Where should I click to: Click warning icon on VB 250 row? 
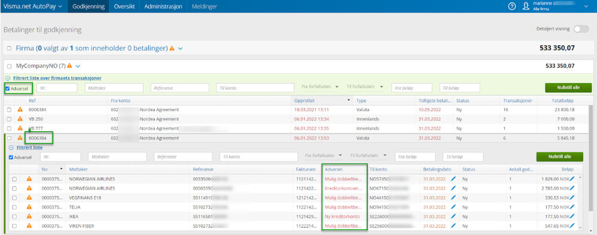click(x=20, y=119)
